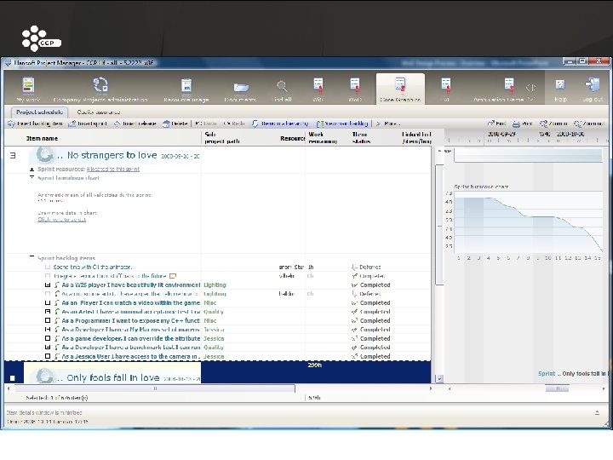Select the Core Graphics project tab
The image size is (613, 460).
(x=400, y=89)
